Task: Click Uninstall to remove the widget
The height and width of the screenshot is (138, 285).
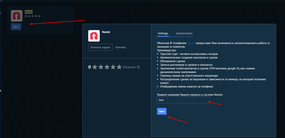Action: 121,47
